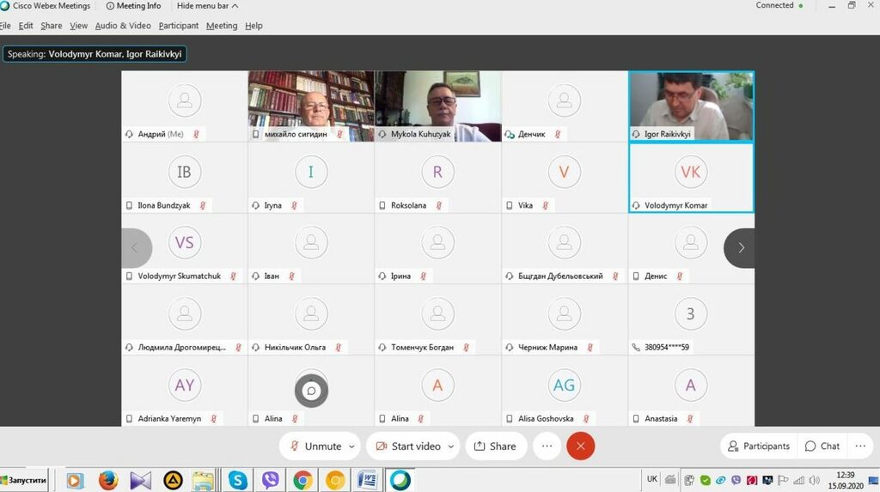Viewport: 880px width, 492px height.
Task: Go to the next page of participants
Action: click(x=740, y=248)
